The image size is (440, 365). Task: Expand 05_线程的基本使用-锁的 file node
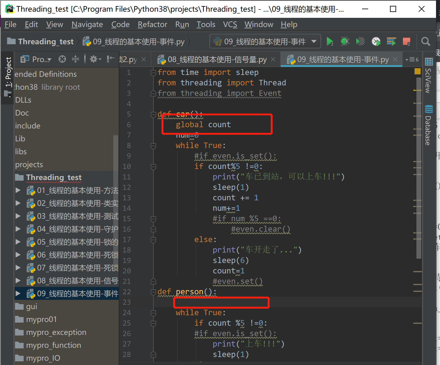[x=18, y=242]
